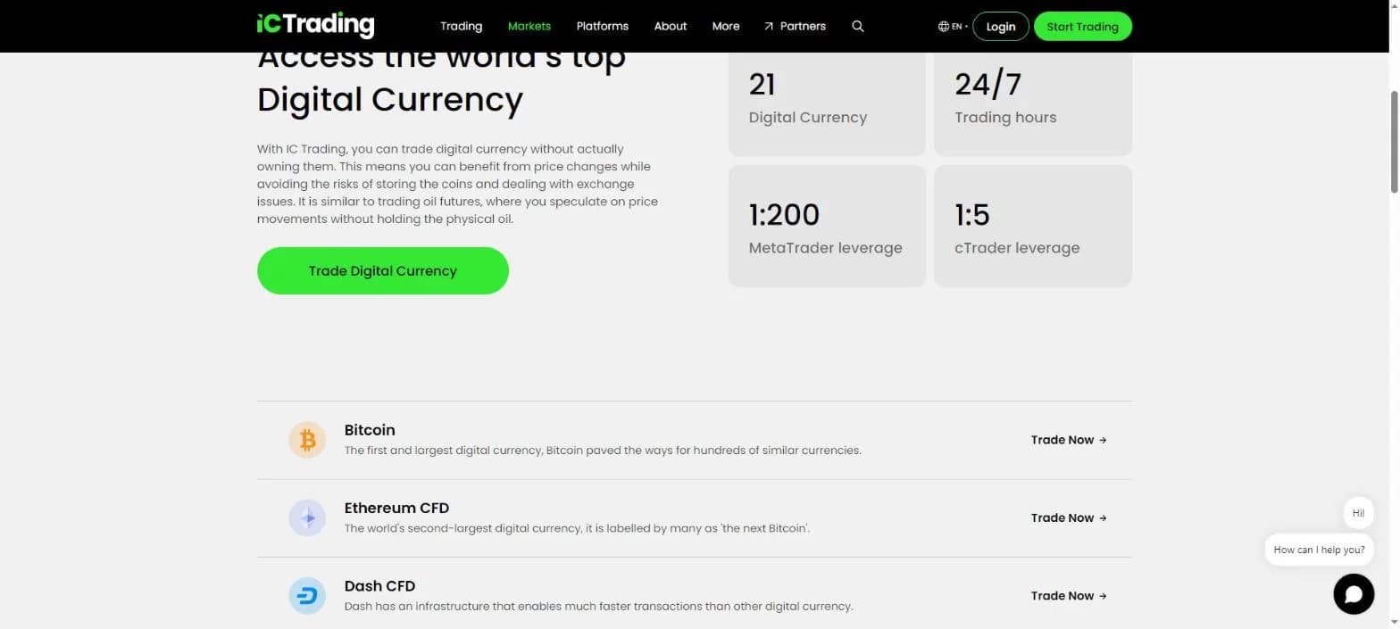The width and height of the screenshot is (1400, 629).
Task: Click Trade Now for Ethereum CFD
Action: (x=1069, y=517)
